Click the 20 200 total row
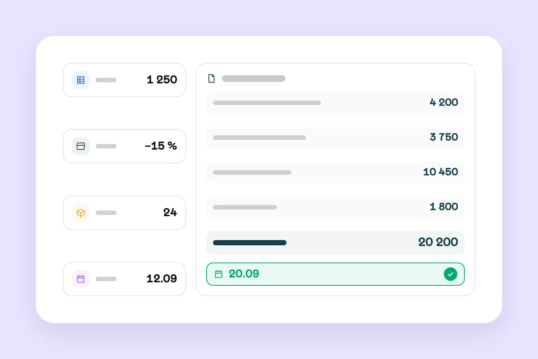The image size is (538, 359). 336,242
